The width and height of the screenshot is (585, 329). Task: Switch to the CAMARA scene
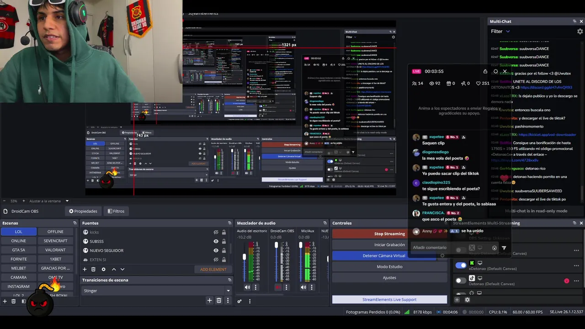coord(18,277)
